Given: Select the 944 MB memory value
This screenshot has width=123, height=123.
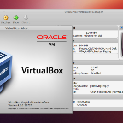Looking at the screenshot, I should [84, 46].
